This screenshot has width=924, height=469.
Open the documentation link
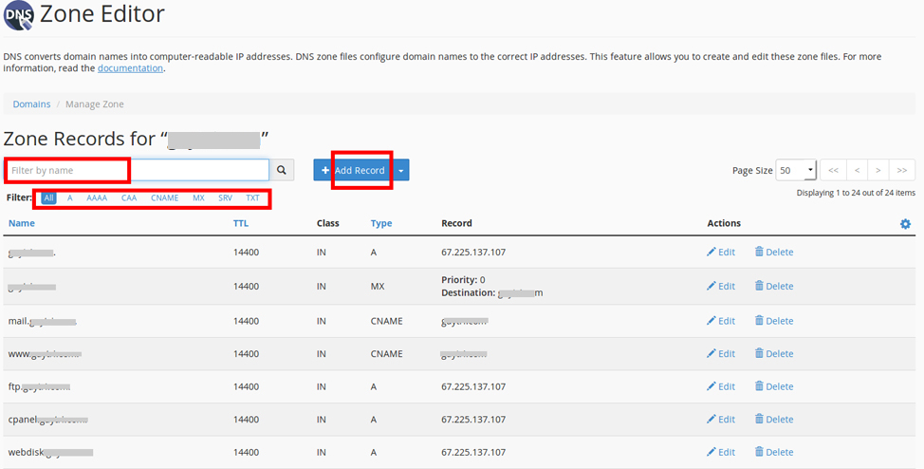click(x=130, y=68)
